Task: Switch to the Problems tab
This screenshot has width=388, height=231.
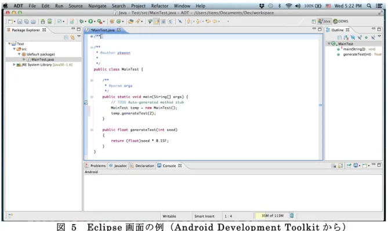Action: click(95, 166)
